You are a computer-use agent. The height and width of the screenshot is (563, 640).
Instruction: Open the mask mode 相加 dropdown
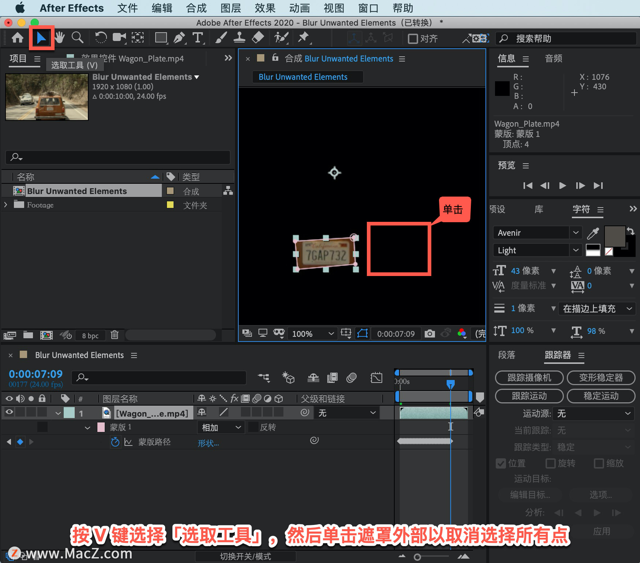pyautogui.click(x=221, y=428)
